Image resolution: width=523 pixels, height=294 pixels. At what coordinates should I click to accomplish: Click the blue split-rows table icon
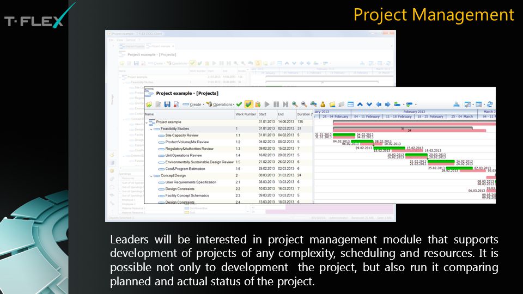(x=350, y=105)
